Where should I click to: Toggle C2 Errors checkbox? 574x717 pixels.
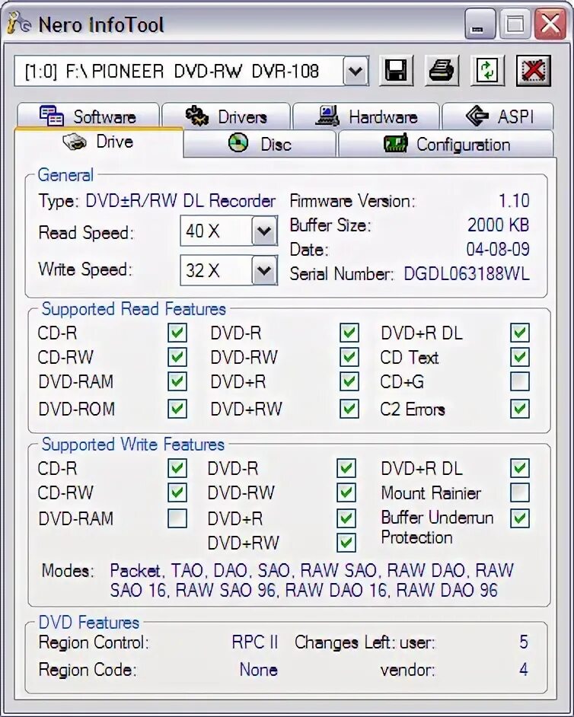coord(520,409)
